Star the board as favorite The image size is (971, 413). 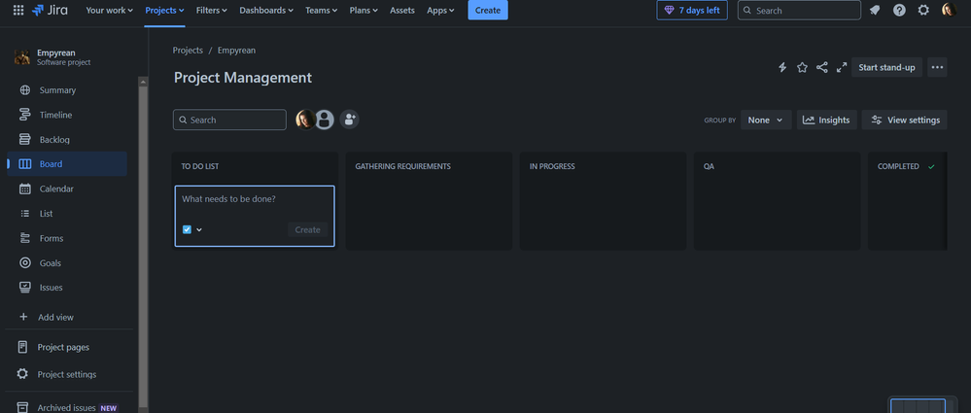(x=802, y=67)
